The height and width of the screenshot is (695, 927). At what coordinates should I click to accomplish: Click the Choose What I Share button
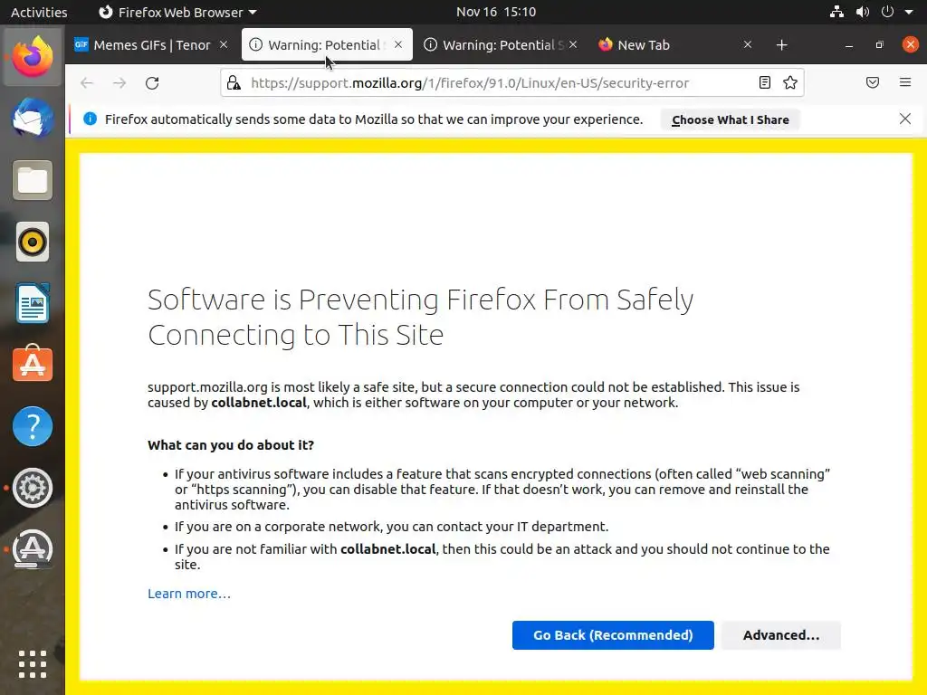point(730,119)
